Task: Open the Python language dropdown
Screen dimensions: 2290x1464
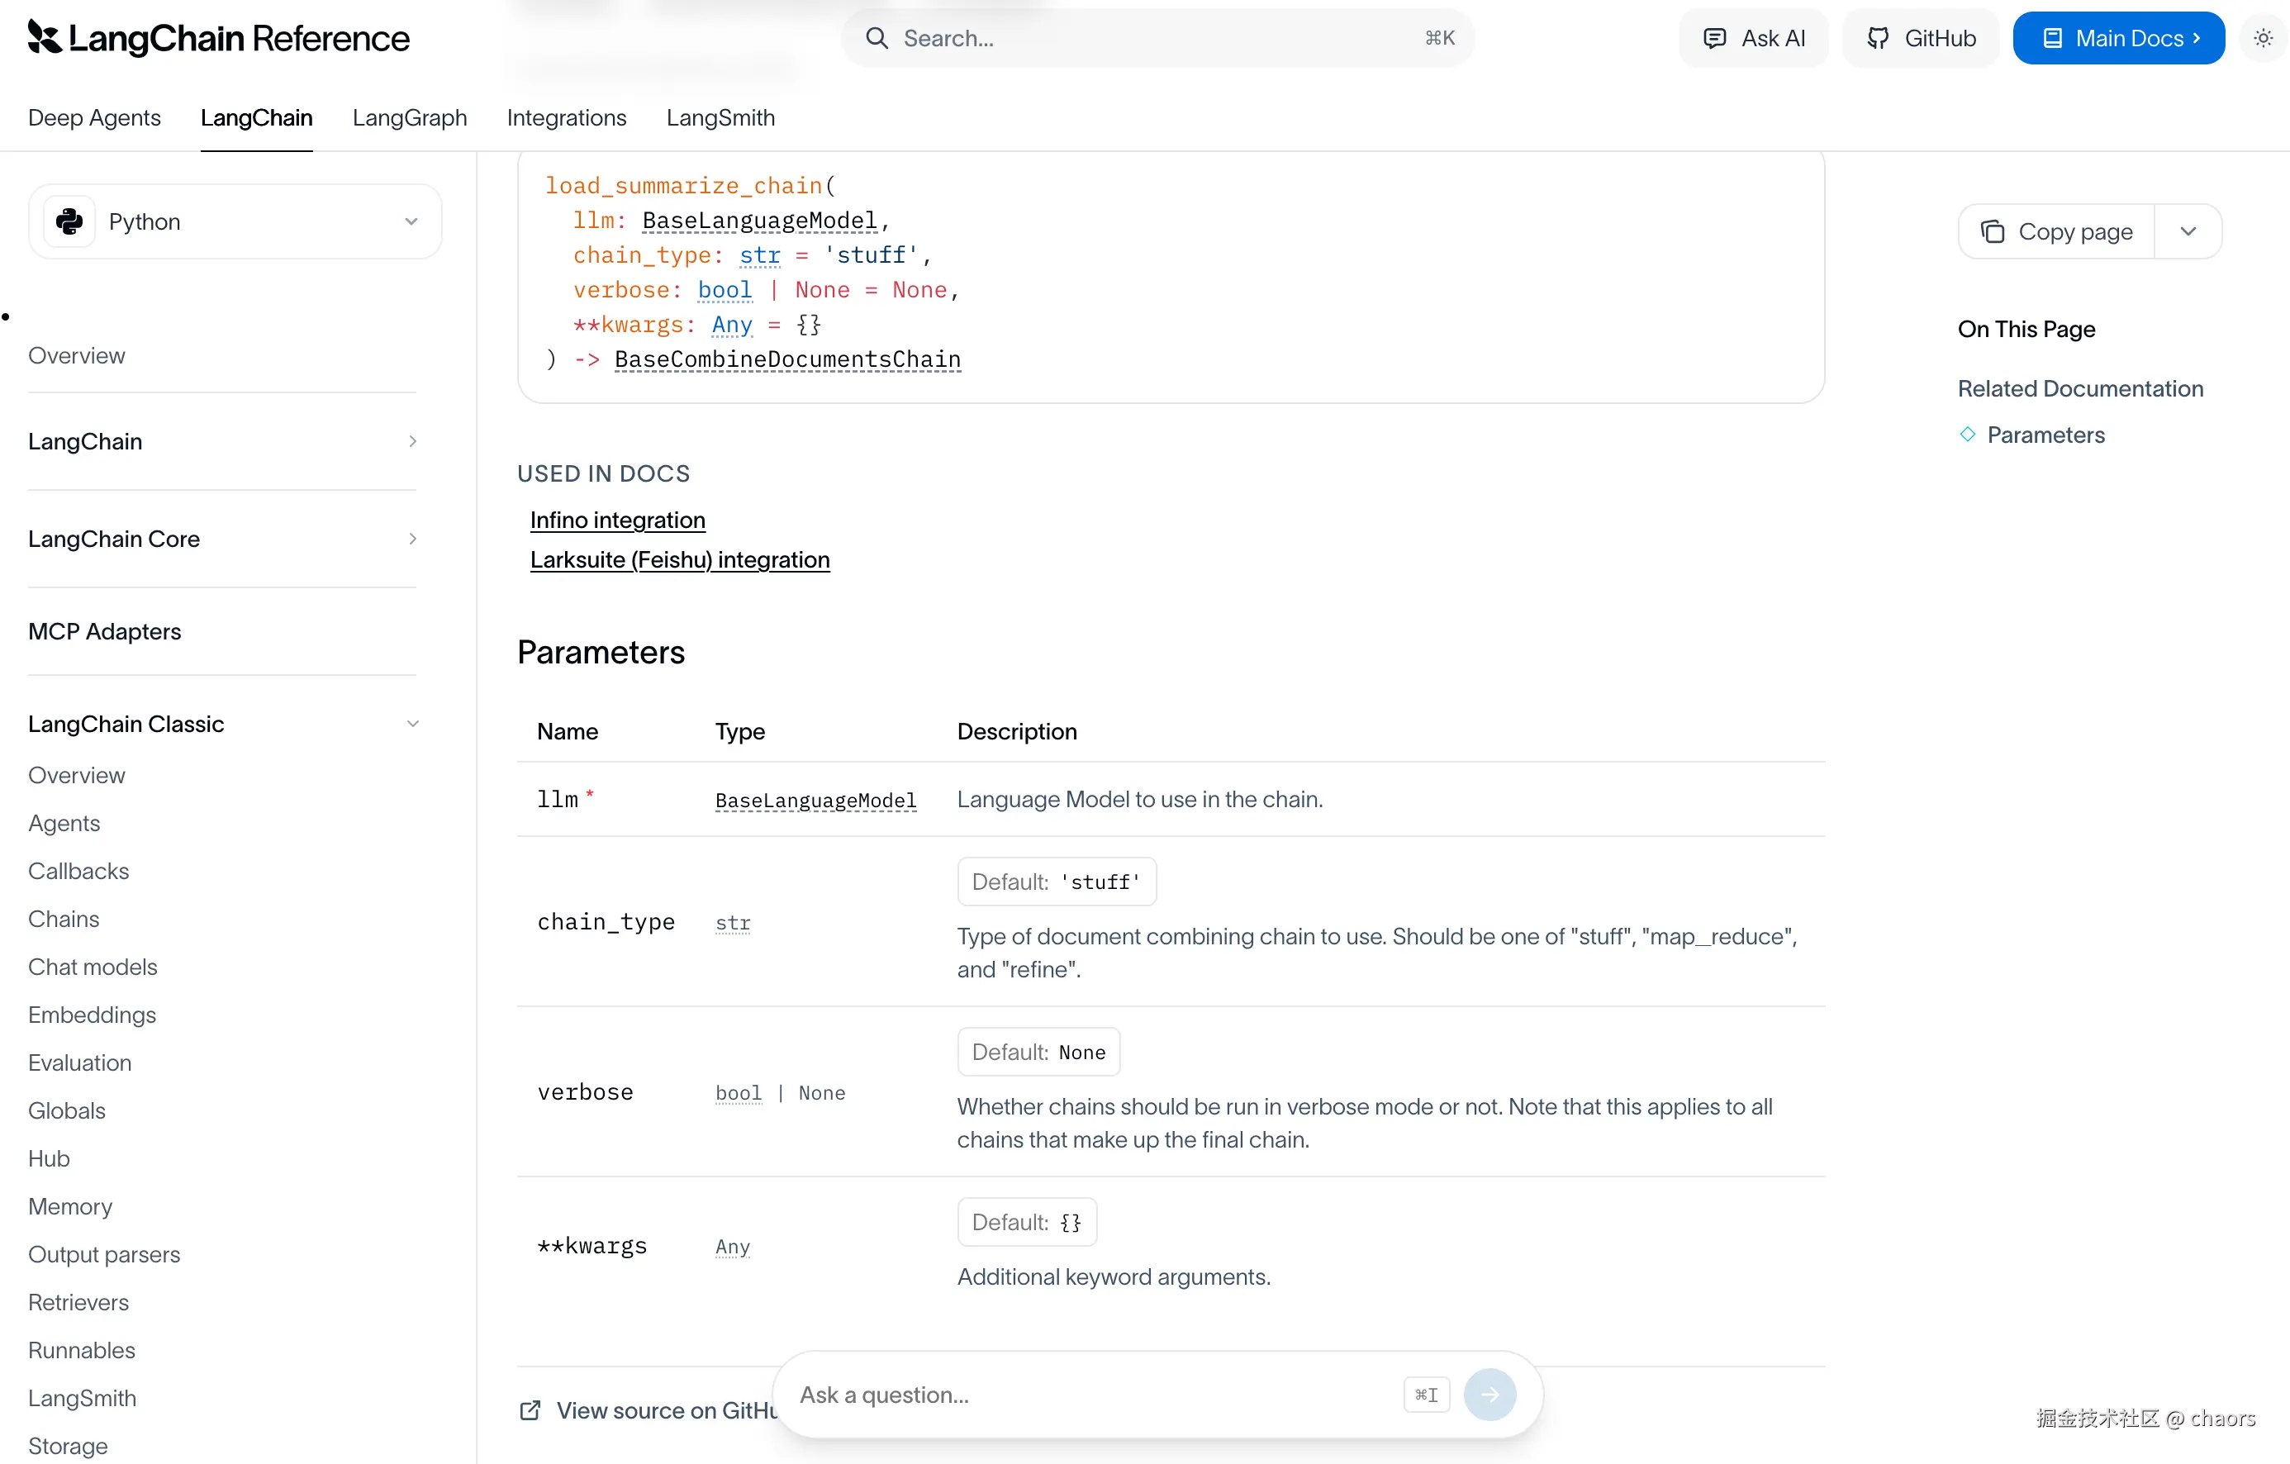Action: (411, 221)
